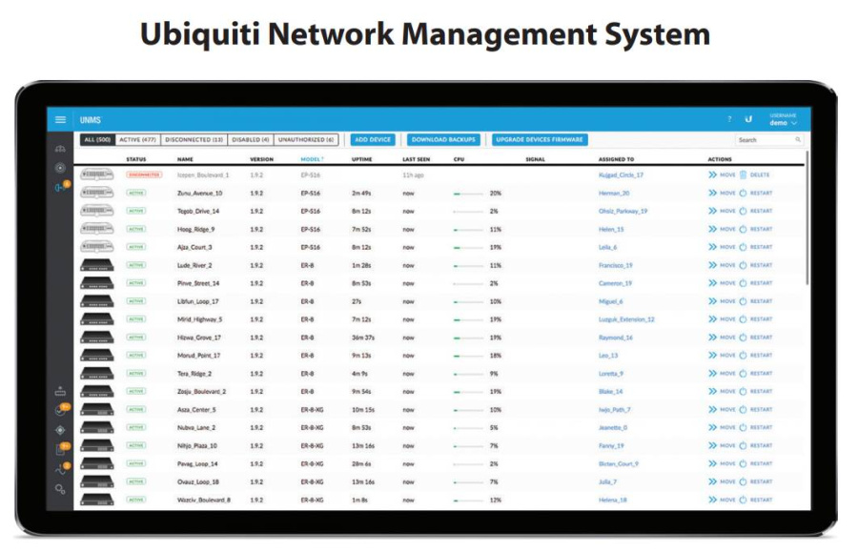Open the wave statistics icon in sidebar
The width and height of the screenshot is (858, 553).
tap(62, 469)
